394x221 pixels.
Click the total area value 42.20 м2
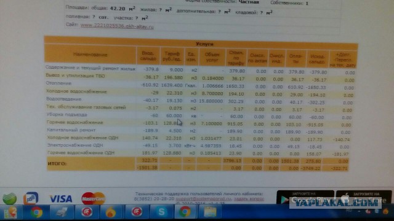click(x=123, y=9)
